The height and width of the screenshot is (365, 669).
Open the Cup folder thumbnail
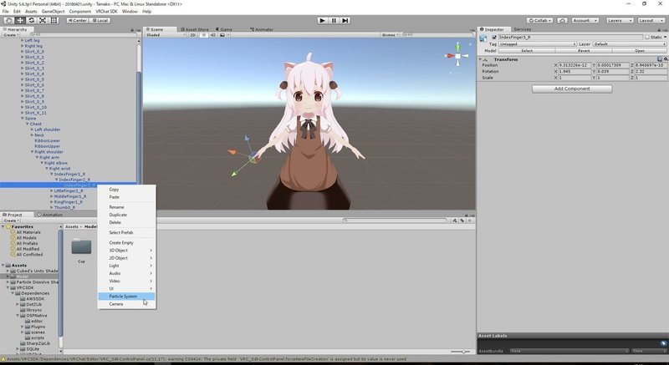tap(81, 247)
